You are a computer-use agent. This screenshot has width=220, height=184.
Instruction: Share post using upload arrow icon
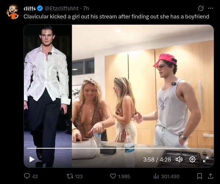pyautogui.click(x=210, y=176)
